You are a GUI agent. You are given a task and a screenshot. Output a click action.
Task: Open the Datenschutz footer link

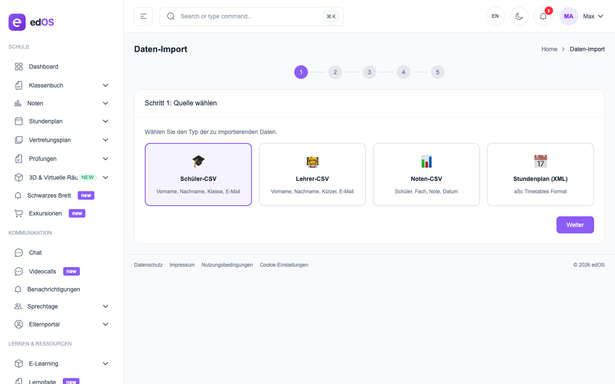[x=148, y=265]
